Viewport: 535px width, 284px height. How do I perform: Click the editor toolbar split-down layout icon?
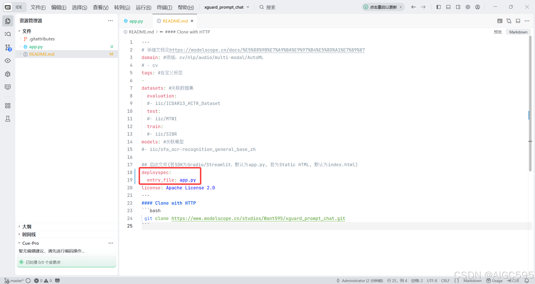tap(518, 21)
